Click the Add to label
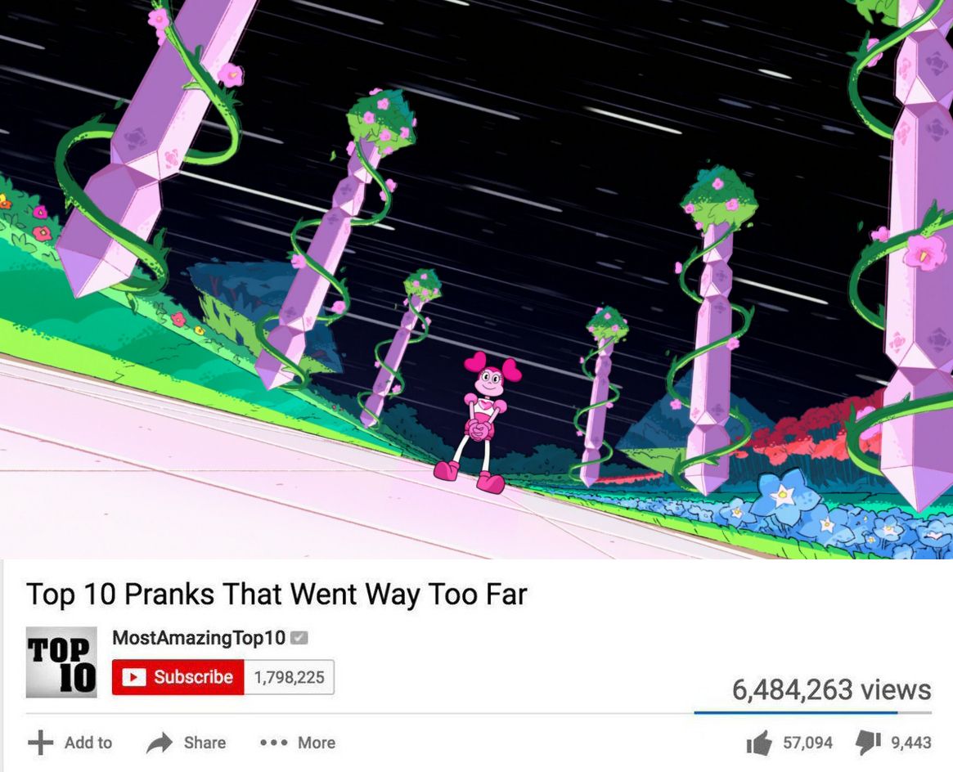The image size is (953, 772). point(88,743)
